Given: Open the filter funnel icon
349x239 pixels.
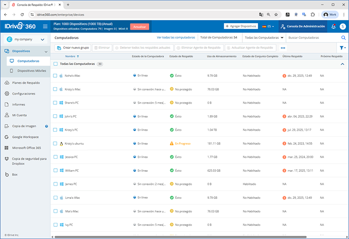Looking at the screenshot, I should coord(342,48).
